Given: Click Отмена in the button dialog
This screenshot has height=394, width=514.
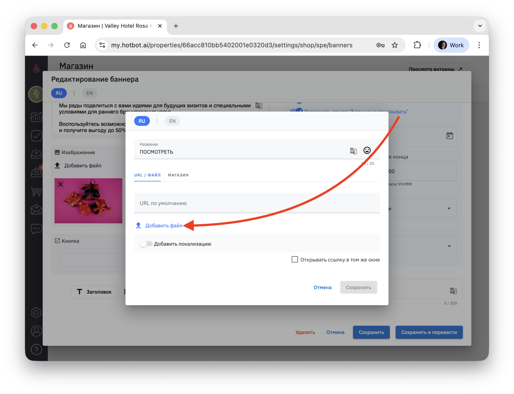Looking at the screenshot, I should pos(322,287).
